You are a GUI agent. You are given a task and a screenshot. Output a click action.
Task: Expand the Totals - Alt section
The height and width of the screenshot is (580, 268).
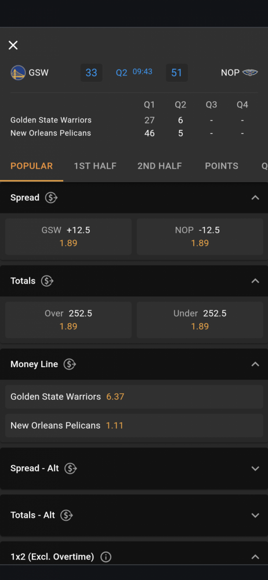[x=255, y=515]
